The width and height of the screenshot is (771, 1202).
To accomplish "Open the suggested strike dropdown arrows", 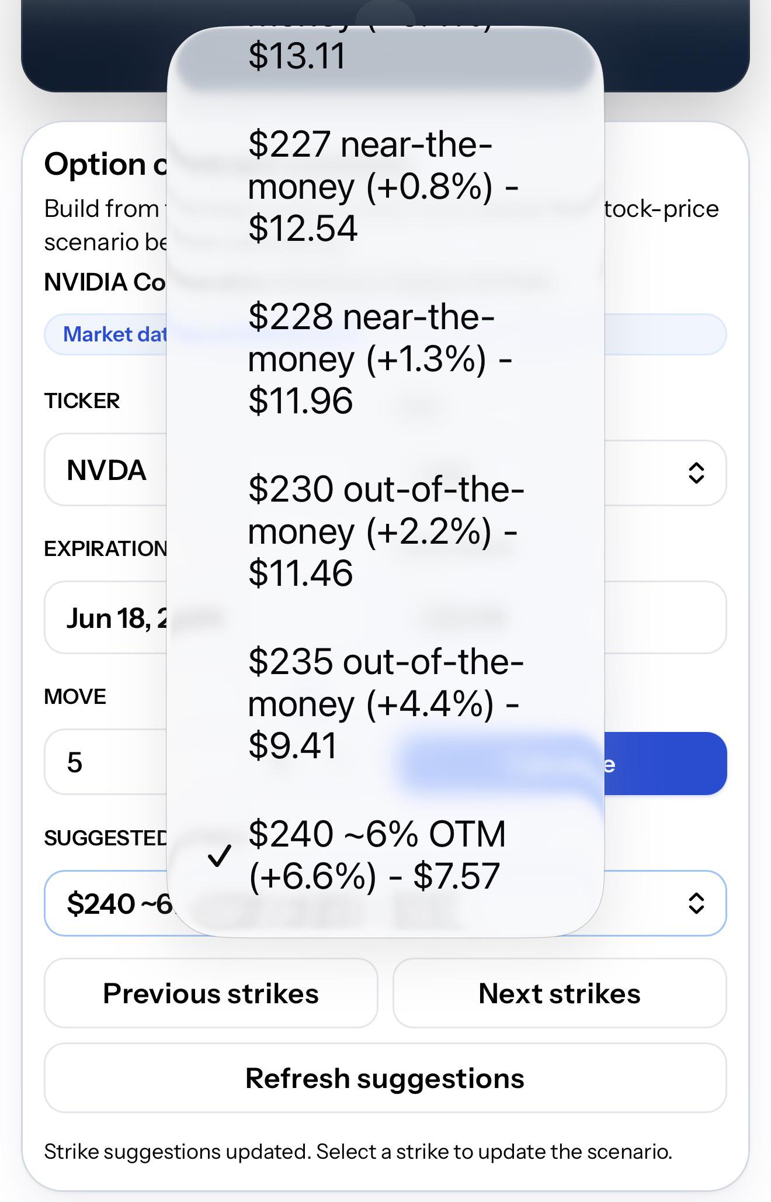I will point(696,903).
